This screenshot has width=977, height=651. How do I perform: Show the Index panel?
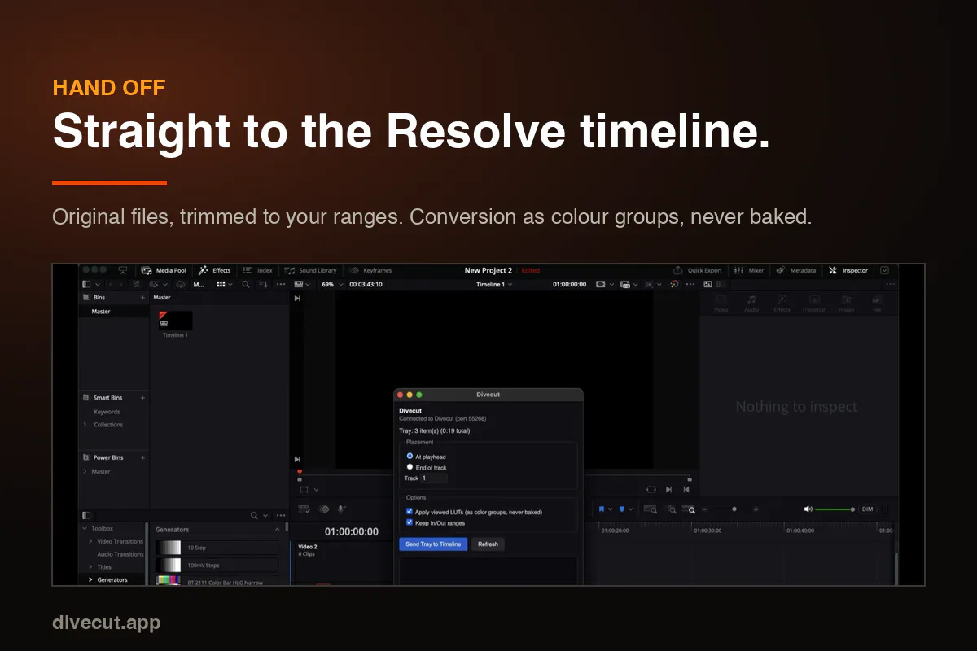258,270
